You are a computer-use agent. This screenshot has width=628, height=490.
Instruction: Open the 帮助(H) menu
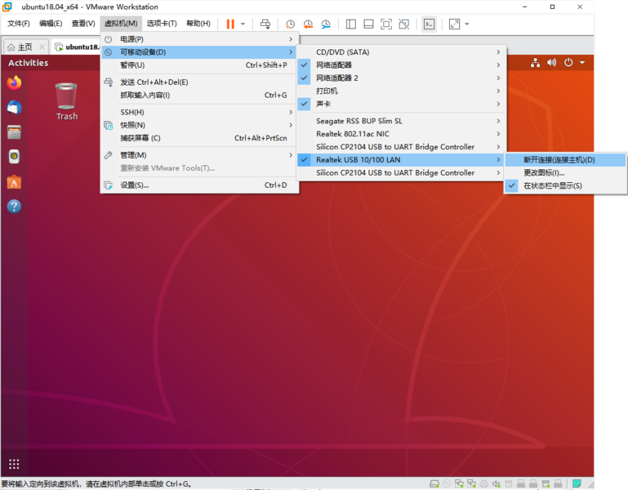(198, 23)
